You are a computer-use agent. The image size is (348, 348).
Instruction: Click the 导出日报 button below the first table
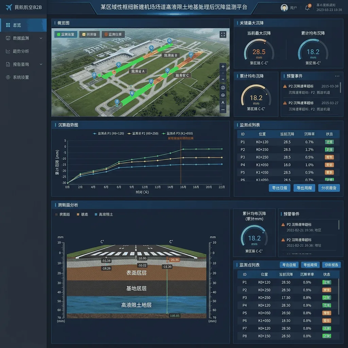[279, 188]
